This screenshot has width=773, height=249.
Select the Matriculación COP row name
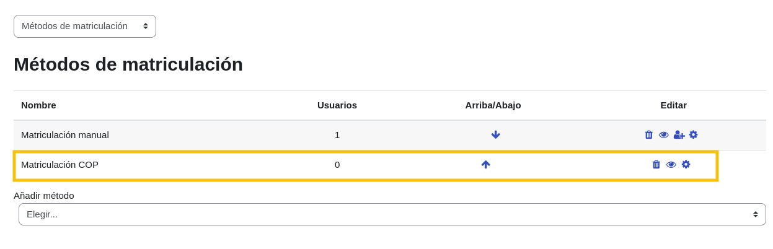coord(60,165)
